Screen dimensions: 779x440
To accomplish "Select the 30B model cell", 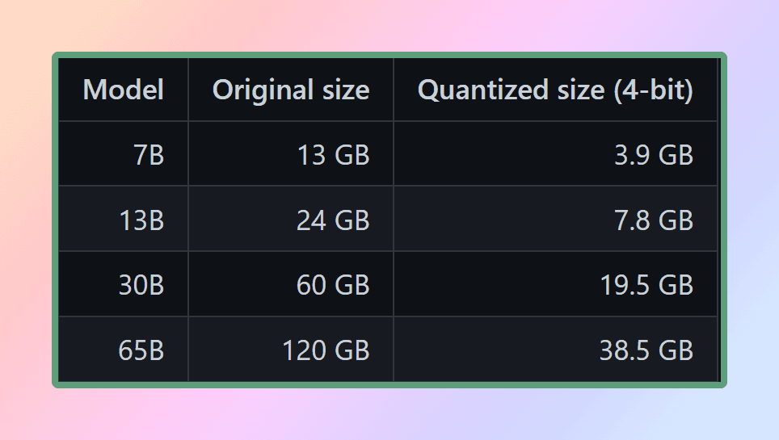I will (x=123, y=284).
